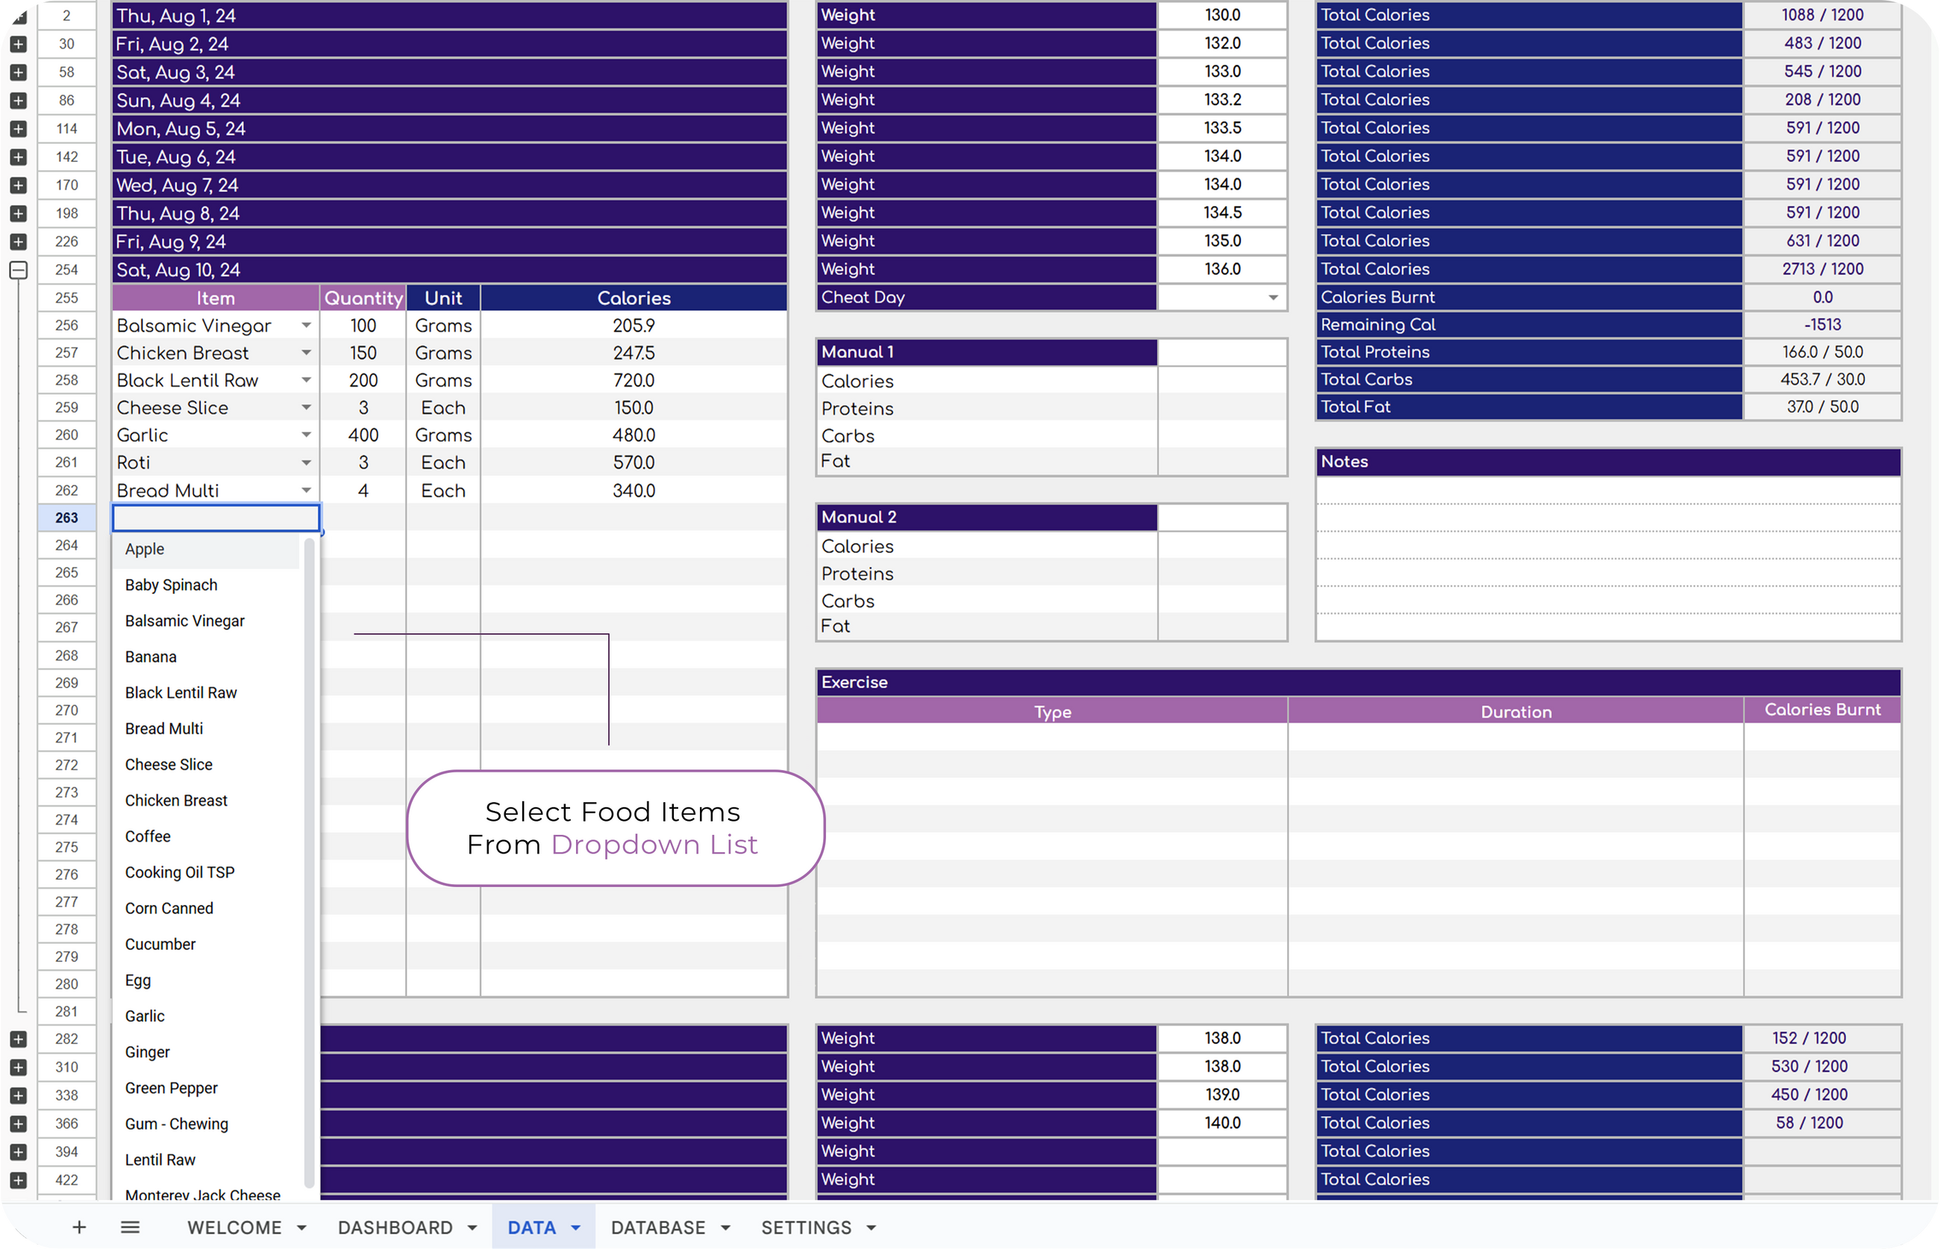
Task: Open the SETTINGS sheet tab
Action: (806, 1228)
